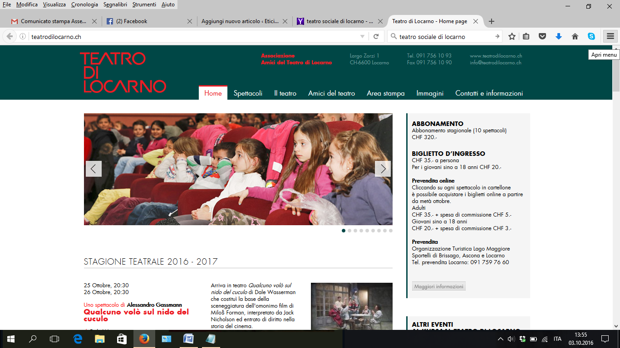This screenshot has width=620, height=348.
Task: Click the Skype toolbar icon
Action: click(591, 37)
